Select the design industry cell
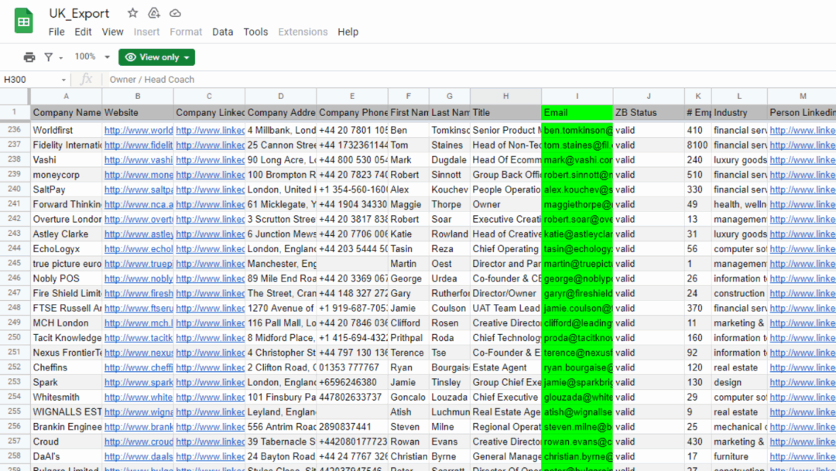Viewport: 836px width, 471px height. pyautogui.click(x=739, y=383)
